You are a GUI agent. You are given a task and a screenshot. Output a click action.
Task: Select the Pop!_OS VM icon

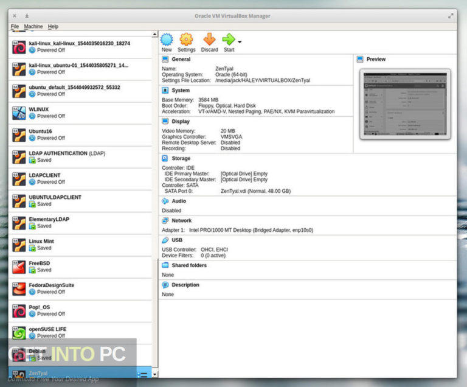click(x=19, y=312)
